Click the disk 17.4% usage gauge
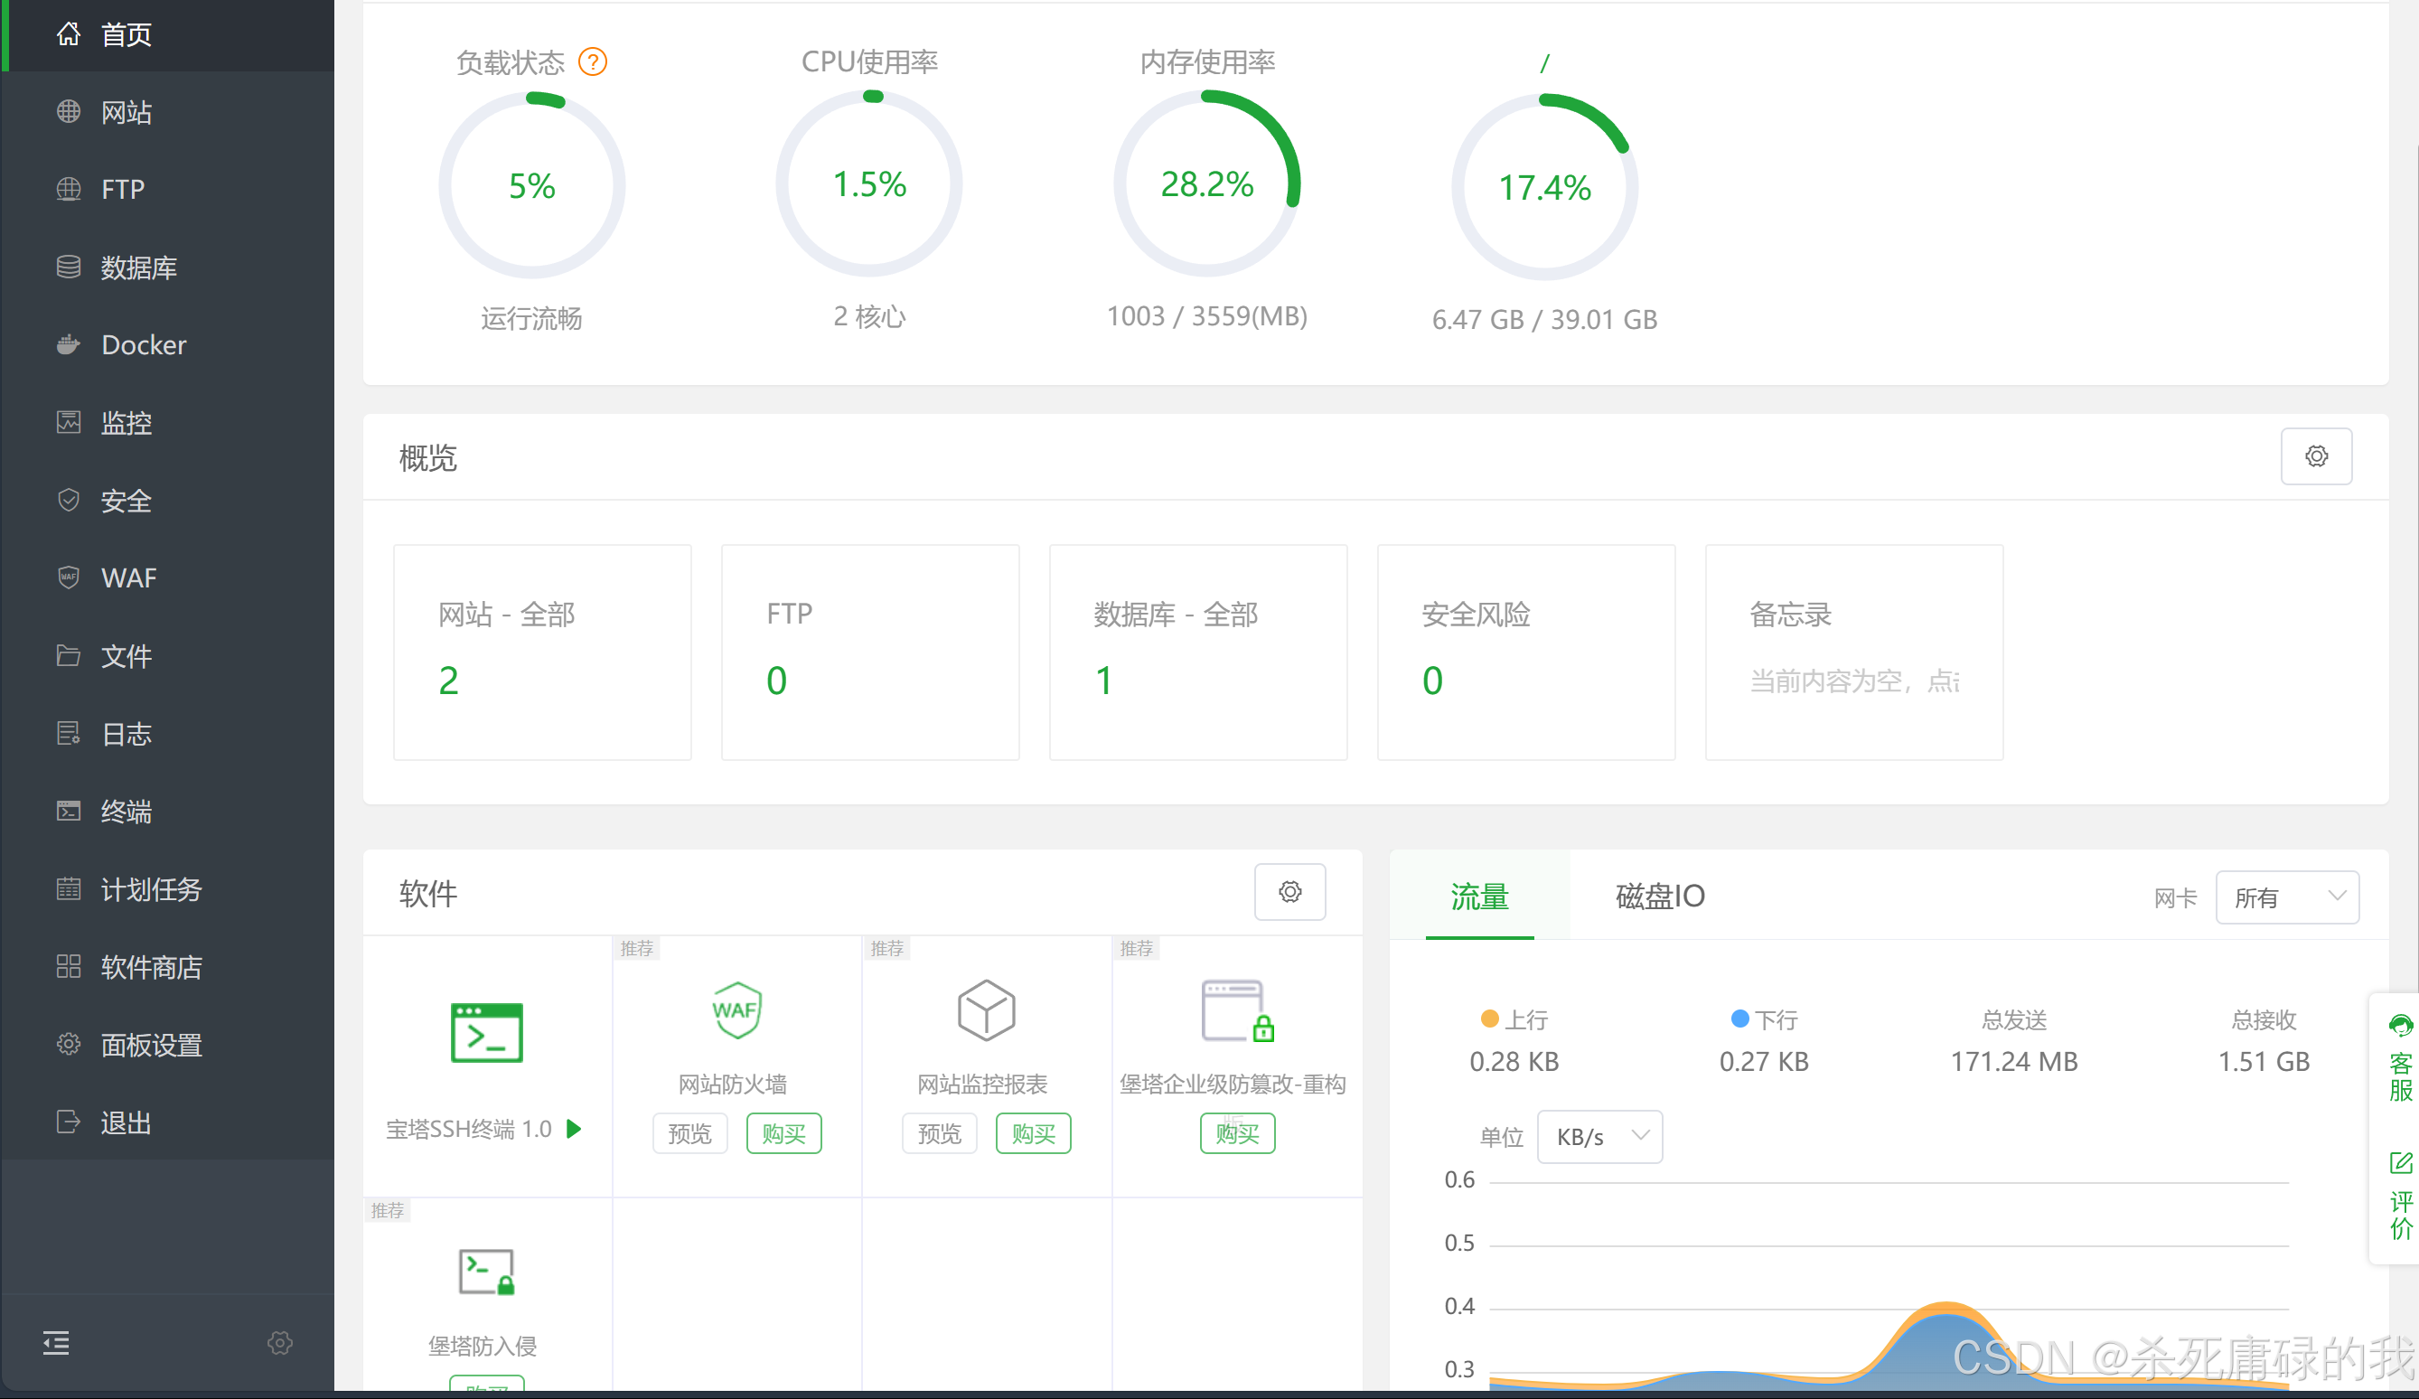Image resolution: width=2419 pixels, height=1399 pixels. click(1544, 187)
